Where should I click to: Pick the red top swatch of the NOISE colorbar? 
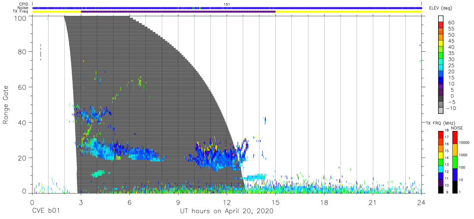[455, 138]
